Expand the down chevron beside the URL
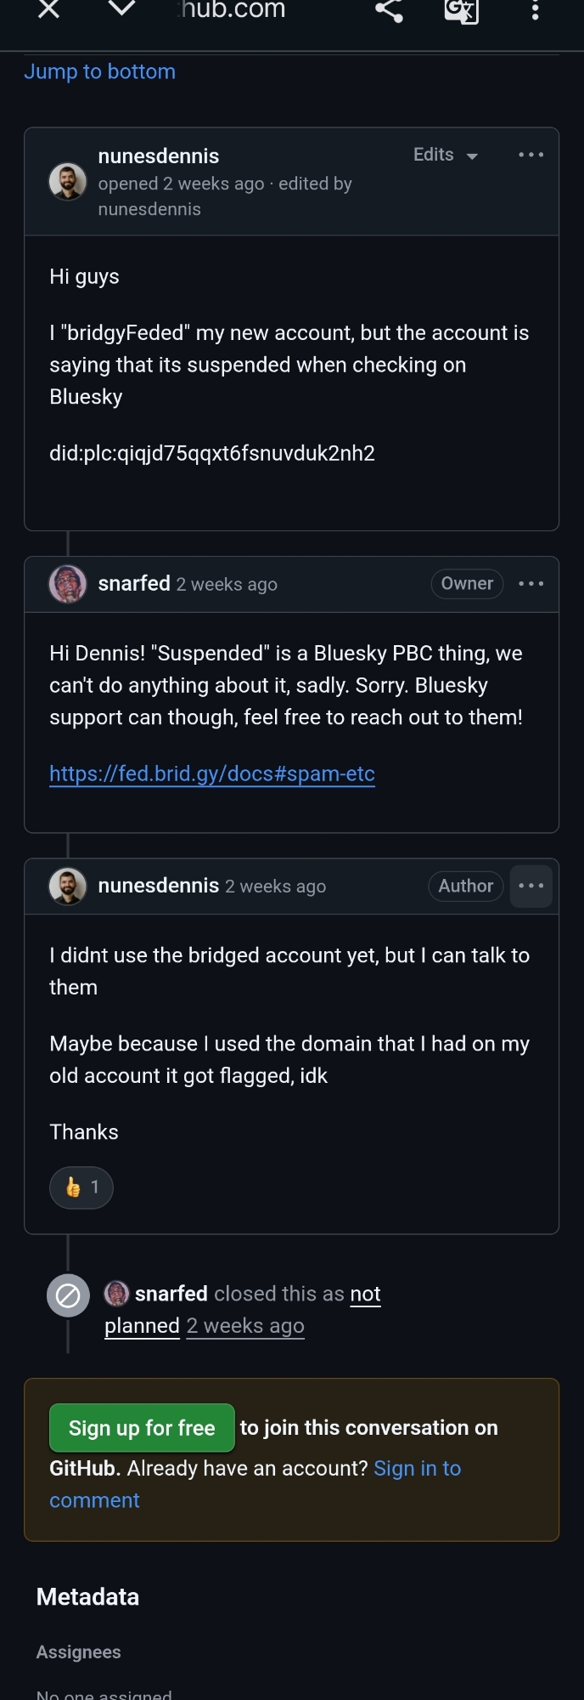 (122, 9)
